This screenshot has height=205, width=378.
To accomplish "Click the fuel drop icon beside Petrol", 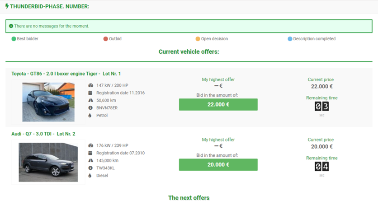I will pyautogui.click(x=90, y=116).
